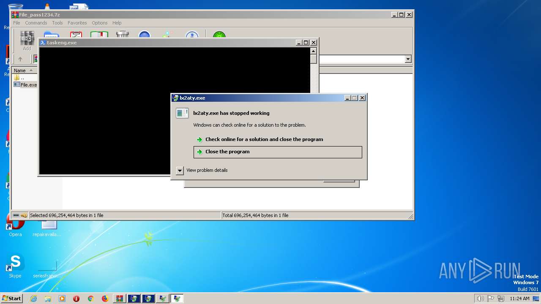Click the Delete trash can icon in WinRAR toolbar
Image resolution: width=541 pixels, height=304 pixels.
coord(123,35)
